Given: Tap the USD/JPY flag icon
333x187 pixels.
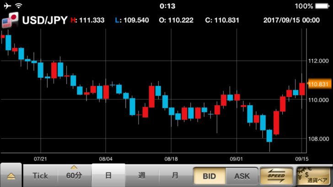Looking at the screenshot, I should (x=10, y=20).
